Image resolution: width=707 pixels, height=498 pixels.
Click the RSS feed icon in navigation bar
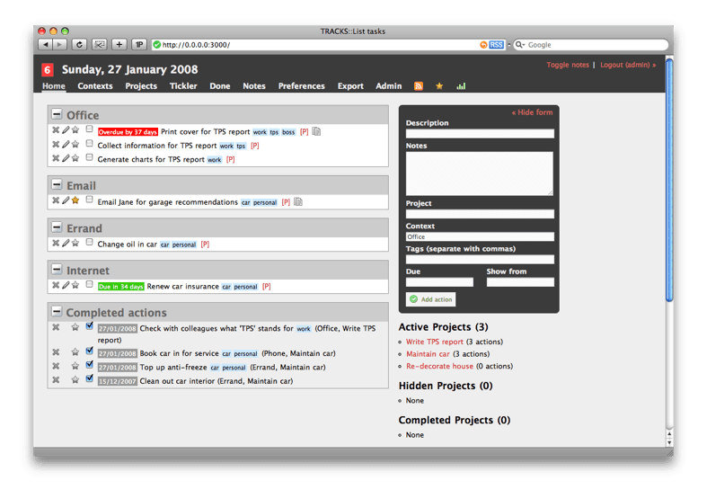point(419,86)
